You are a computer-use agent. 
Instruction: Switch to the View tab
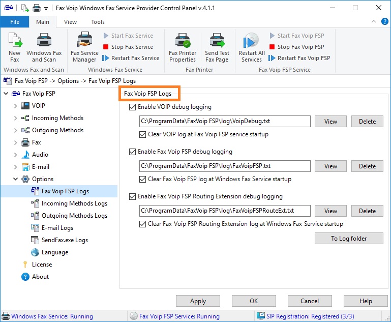[70, 22]
